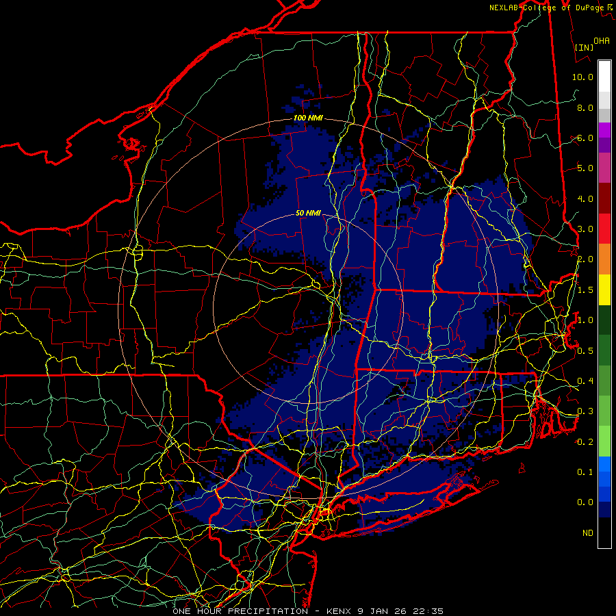Click the 0.2 legend value
Screen dimensions: 616x616
[x=585, y=442]
